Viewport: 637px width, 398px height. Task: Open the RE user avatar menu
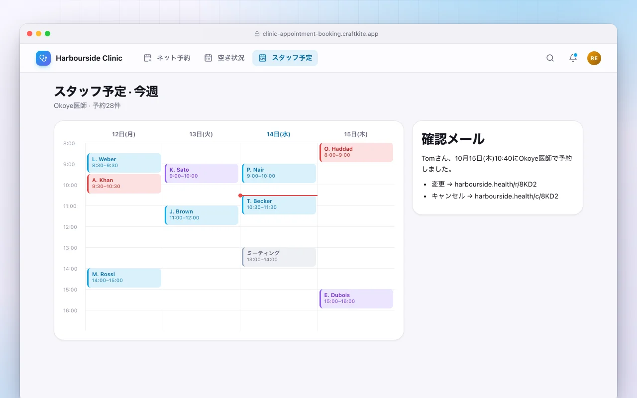(594, 58)
